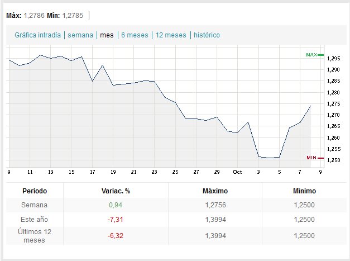Click the Mínimo column header
Viewport: 350px width, 261px height.
304,191
